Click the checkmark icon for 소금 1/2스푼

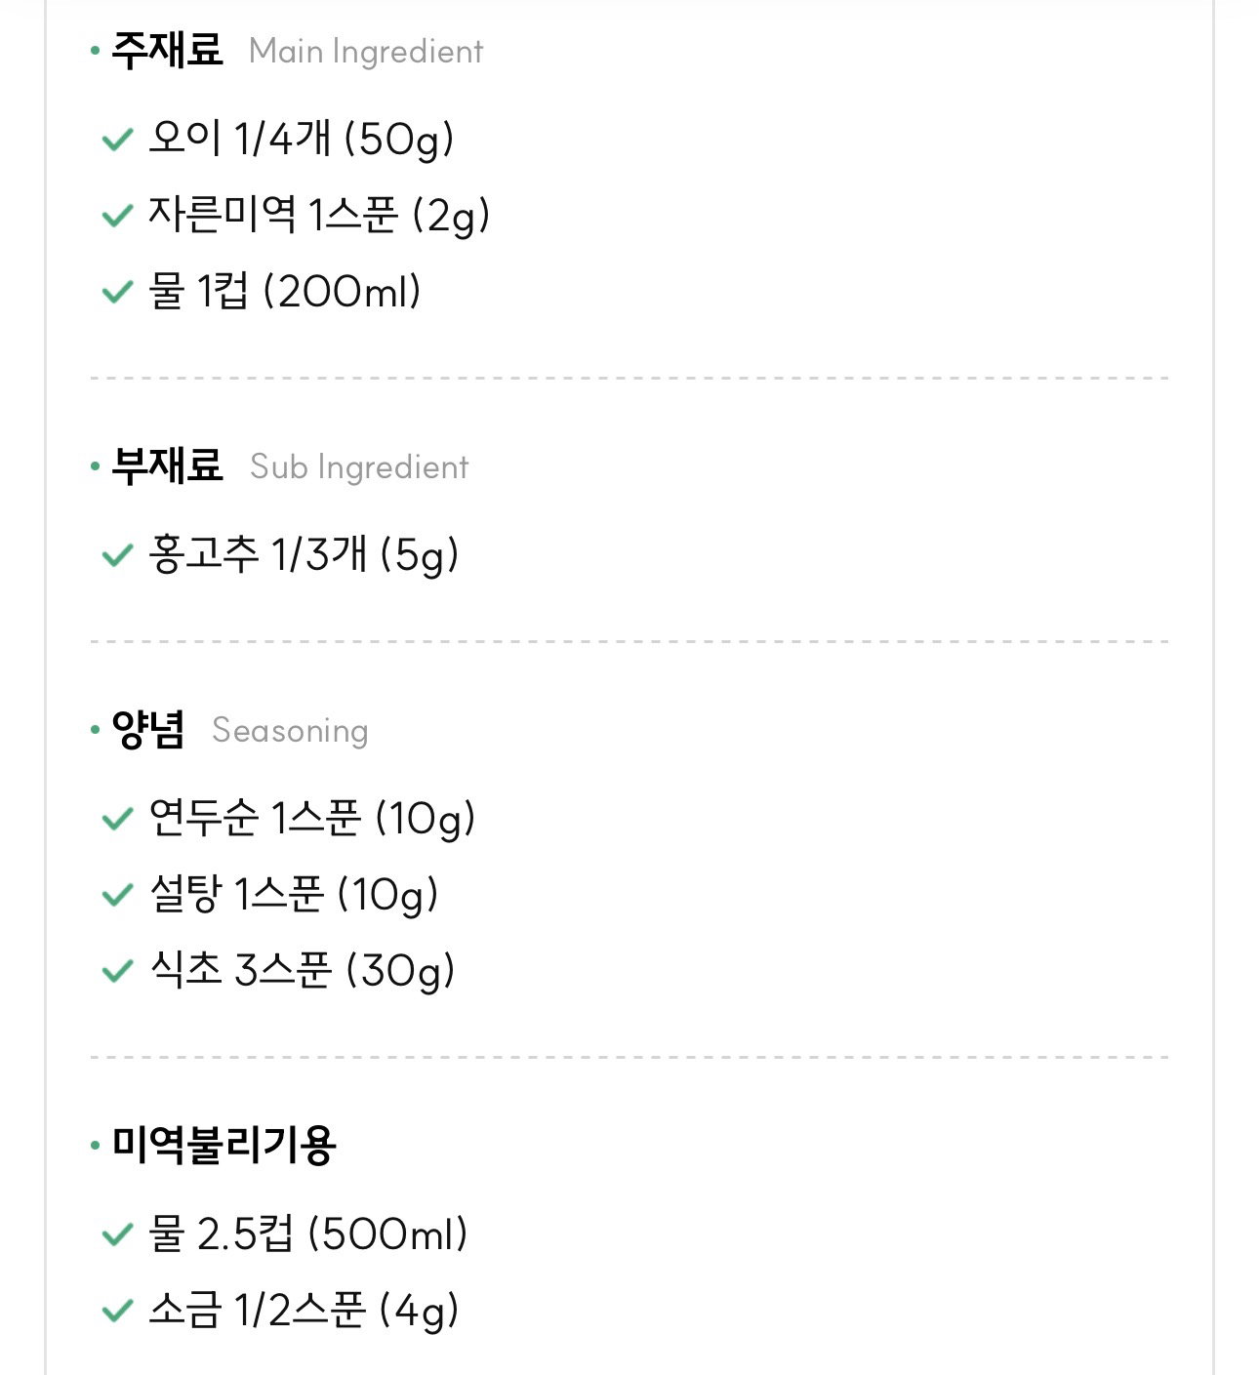pos(117,1311)
